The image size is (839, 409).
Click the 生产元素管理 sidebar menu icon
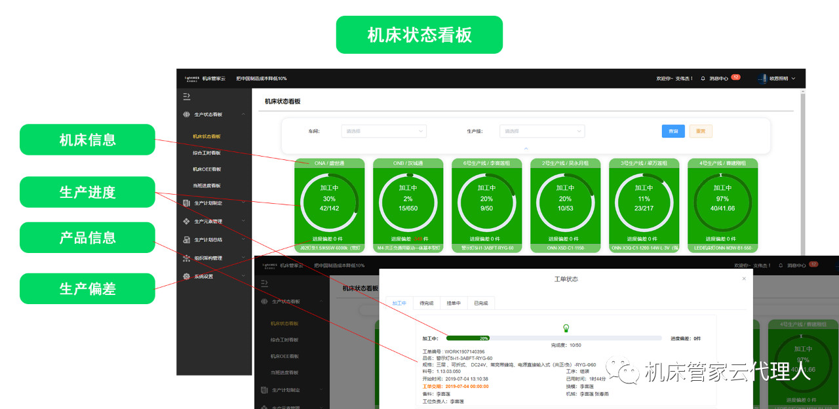point(187,222)
